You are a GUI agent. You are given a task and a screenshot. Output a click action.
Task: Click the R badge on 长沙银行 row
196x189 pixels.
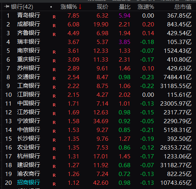[x=54, y=140]
